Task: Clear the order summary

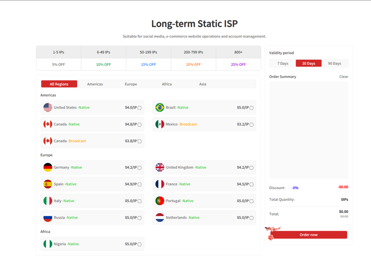Action: [343, 77]
